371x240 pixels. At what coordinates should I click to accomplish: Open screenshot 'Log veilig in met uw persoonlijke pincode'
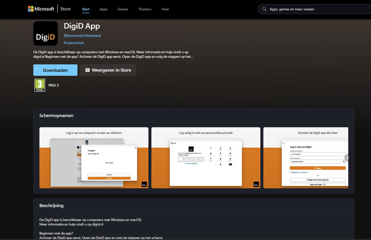(206, 158)
